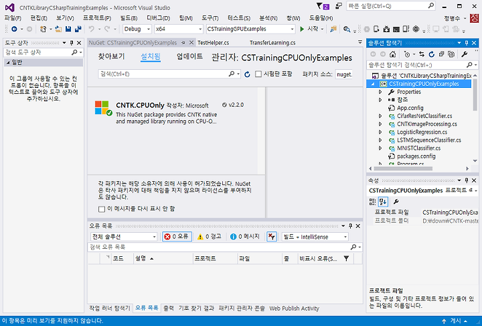482x326 pixels.
Task: Select packages.config in Solution Explorer
Action: [x=416, y=156]
